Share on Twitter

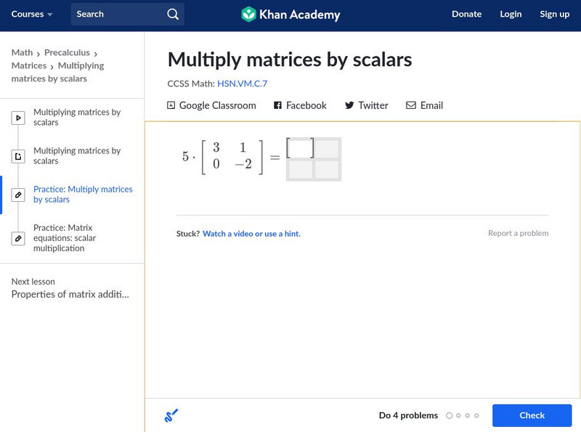(x=366, y=105)
